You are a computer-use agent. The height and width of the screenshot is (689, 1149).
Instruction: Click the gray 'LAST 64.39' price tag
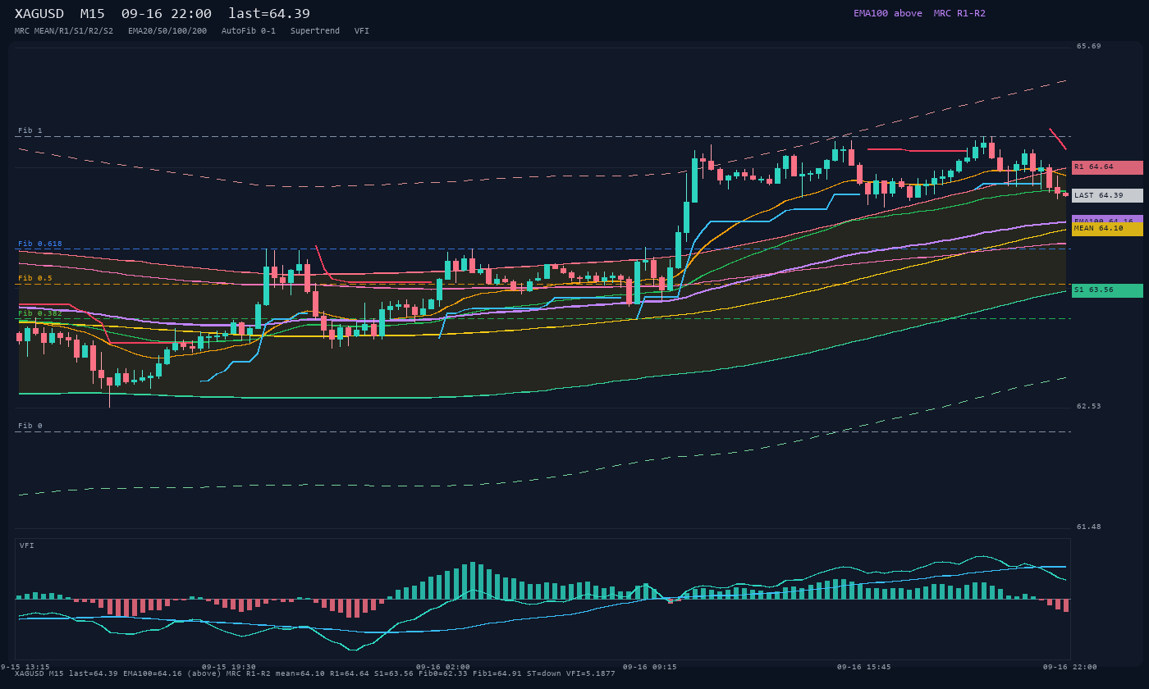click(x=1107, y=195)
